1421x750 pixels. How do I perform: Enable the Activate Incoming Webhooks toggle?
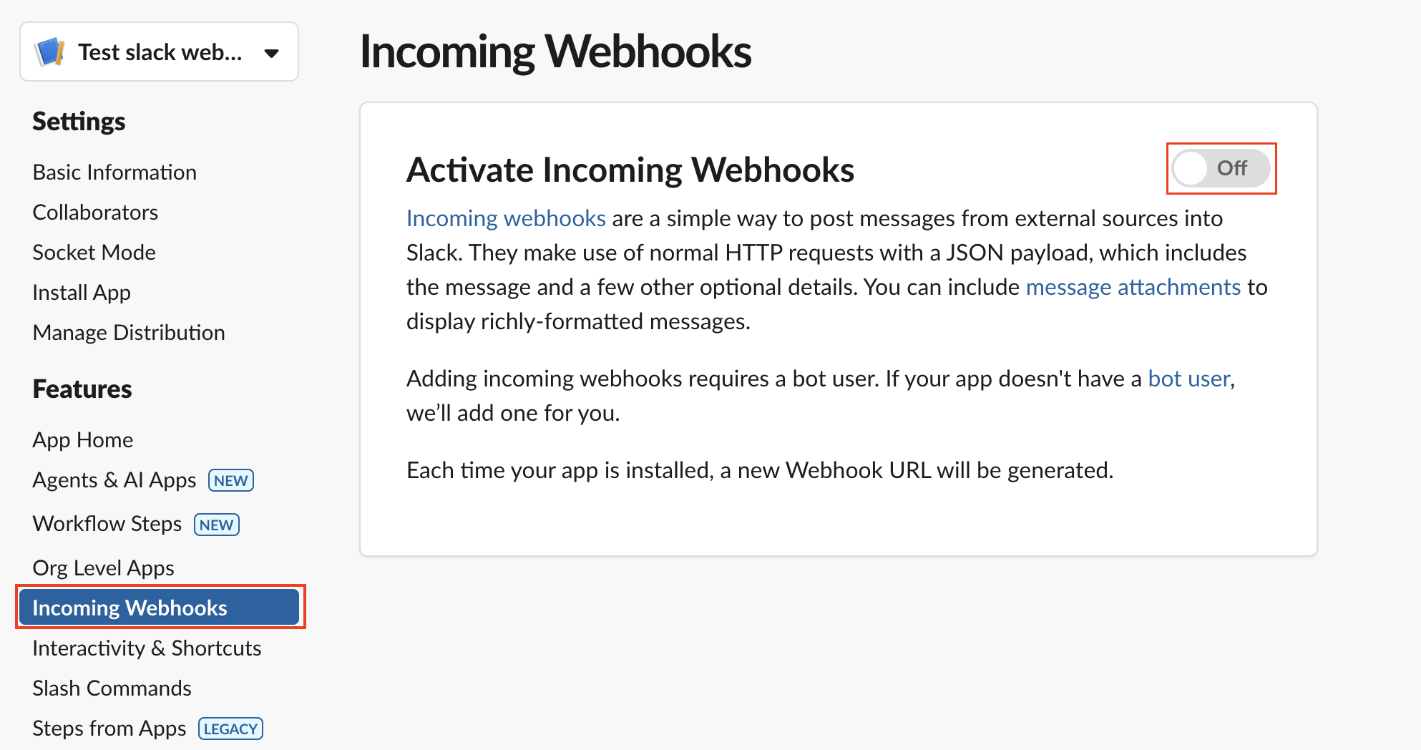click(x=1221, y=169)
